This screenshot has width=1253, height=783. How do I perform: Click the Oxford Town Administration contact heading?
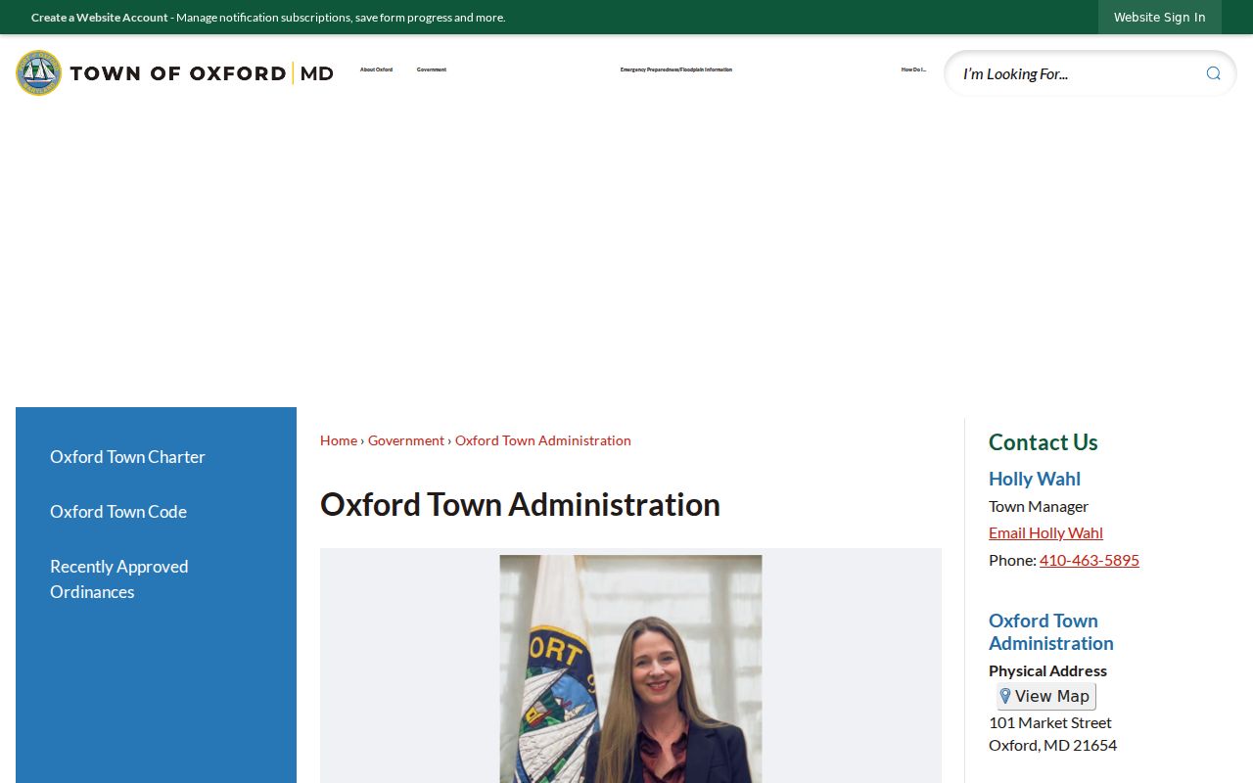[1051, 631]
